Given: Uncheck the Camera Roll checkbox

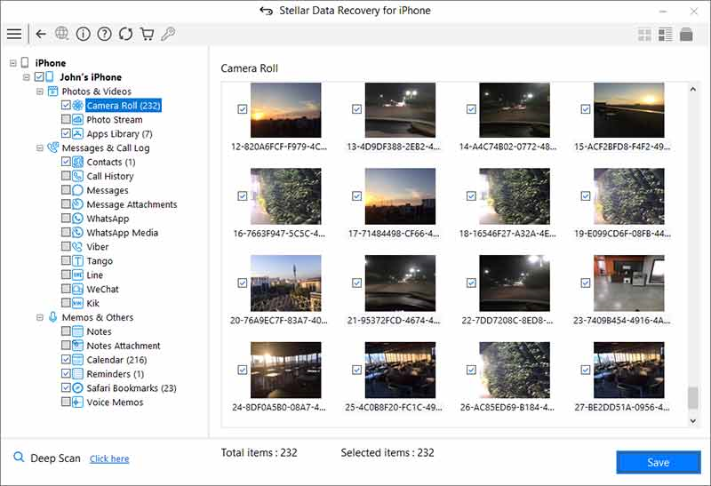Looking at the screenshot, I should coord(66,105).
